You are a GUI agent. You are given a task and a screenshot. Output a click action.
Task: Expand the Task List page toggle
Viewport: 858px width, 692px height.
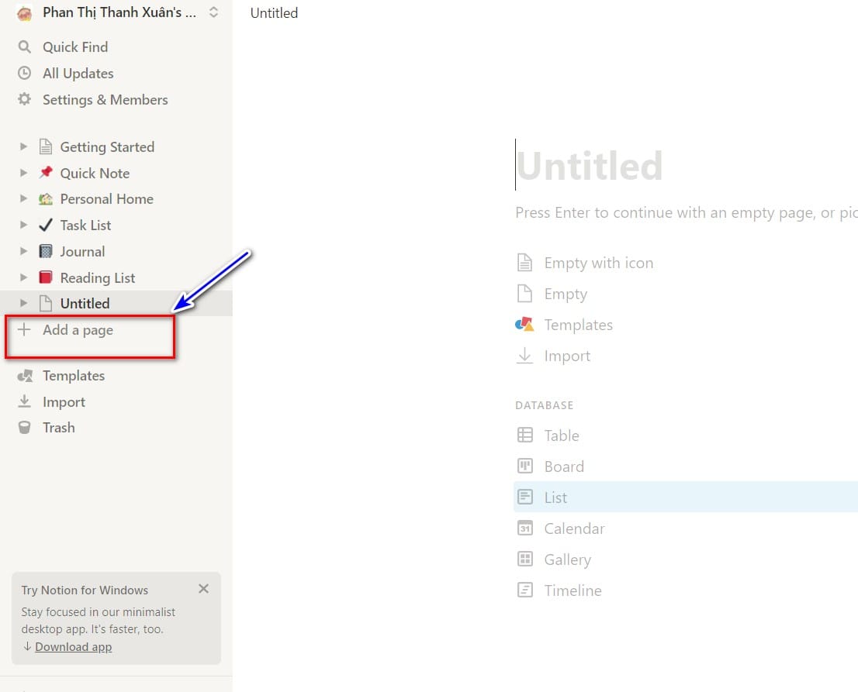click(23, 225)
